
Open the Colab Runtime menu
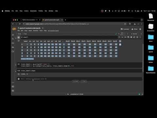click(36, 31)
